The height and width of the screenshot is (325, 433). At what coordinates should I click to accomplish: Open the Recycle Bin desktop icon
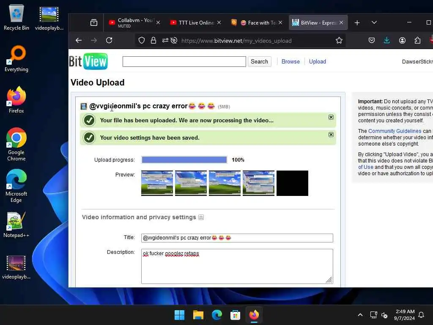tap(16, 17)
